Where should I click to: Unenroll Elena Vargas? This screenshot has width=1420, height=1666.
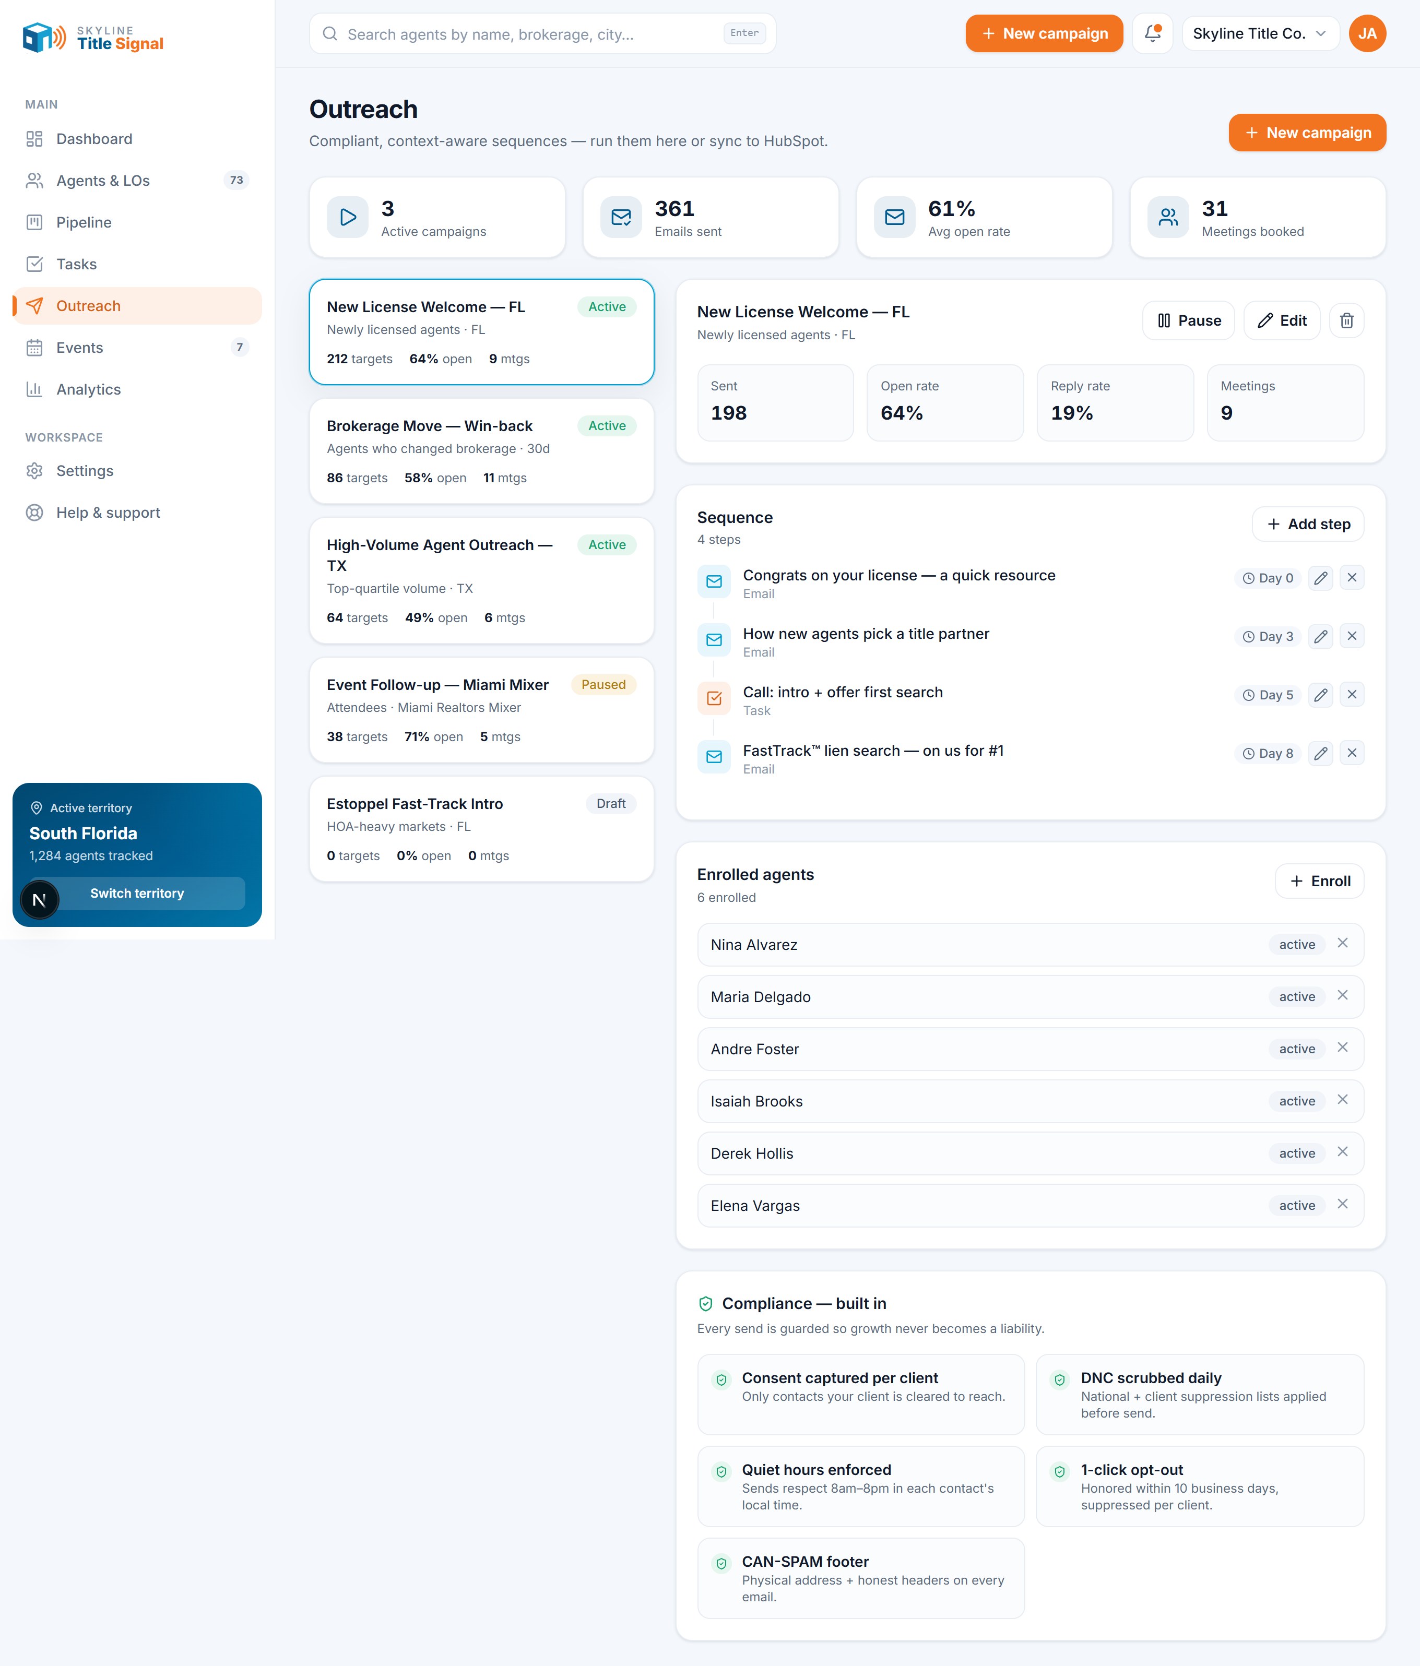[1342, 1205]
